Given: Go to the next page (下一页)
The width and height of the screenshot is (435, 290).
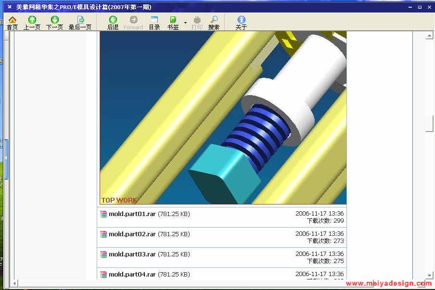Looking at the screenshot, I should click(54, 23).
